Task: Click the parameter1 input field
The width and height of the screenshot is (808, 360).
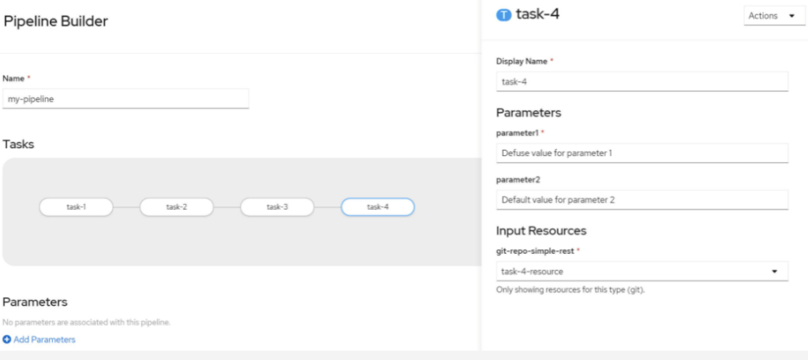Action: 642,153
